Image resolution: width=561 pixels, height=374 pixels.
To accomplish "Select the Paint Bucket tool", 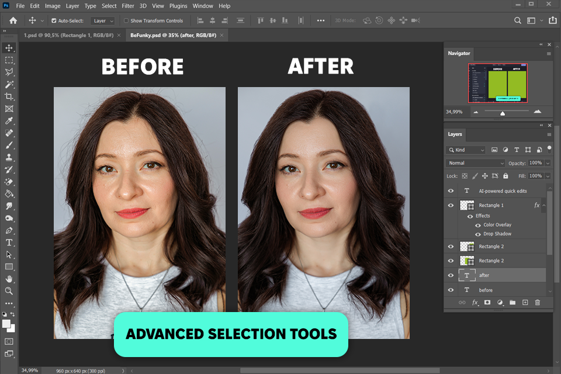I will point(9,194).
